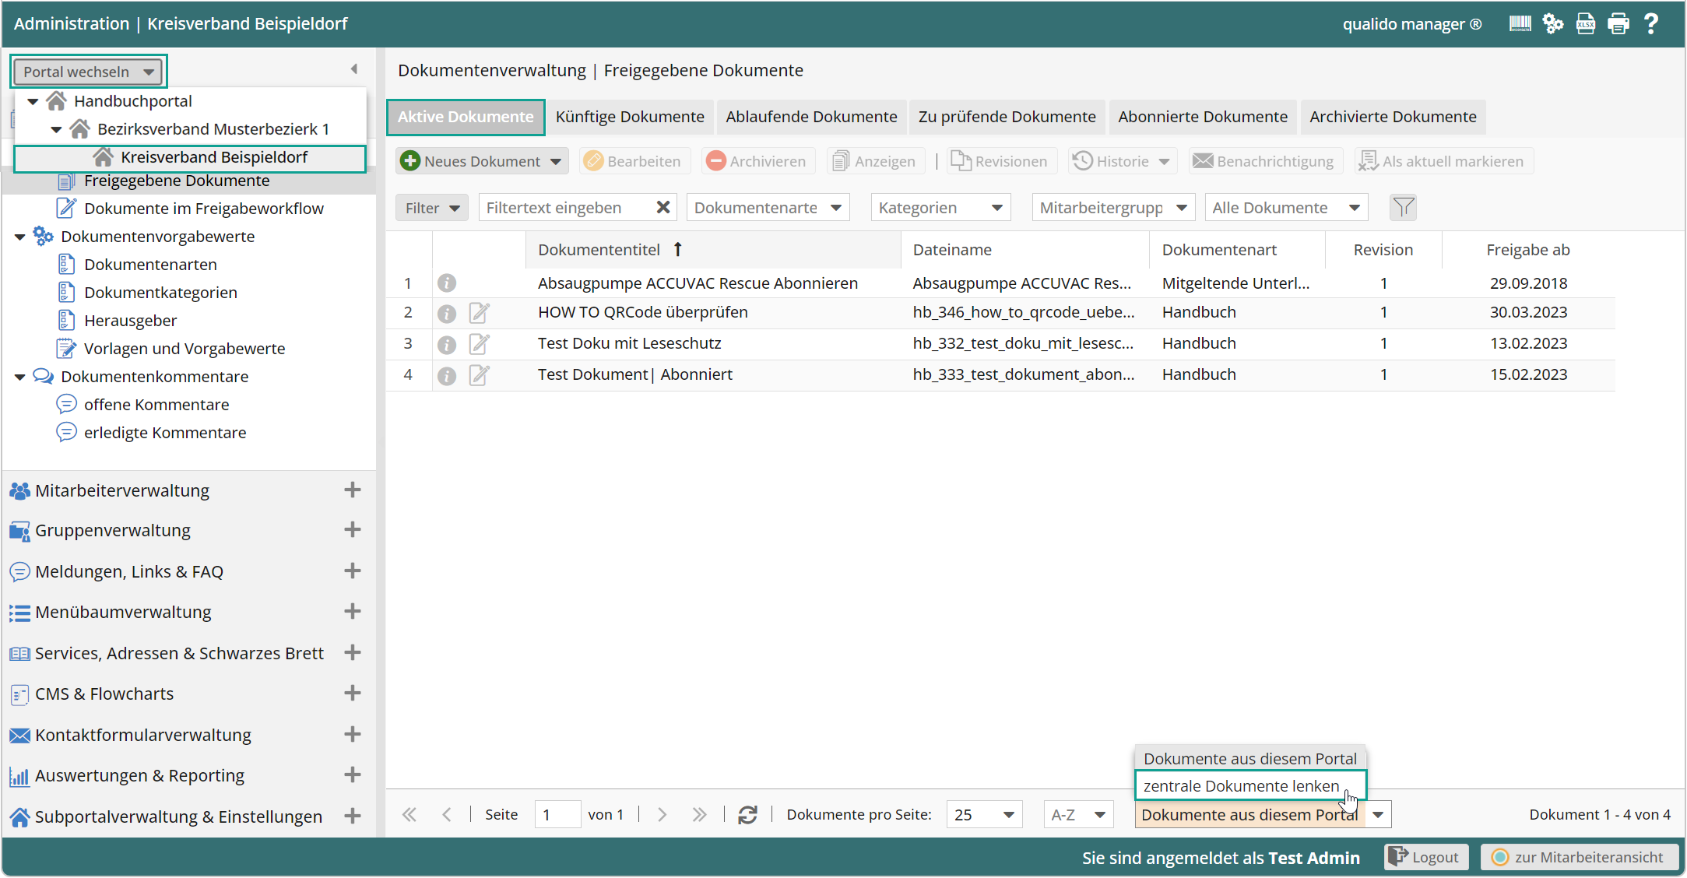Expand Gruppenverwaltung with its plus icon
This screenshot has width=1687, height=878.
coord(353,530)
